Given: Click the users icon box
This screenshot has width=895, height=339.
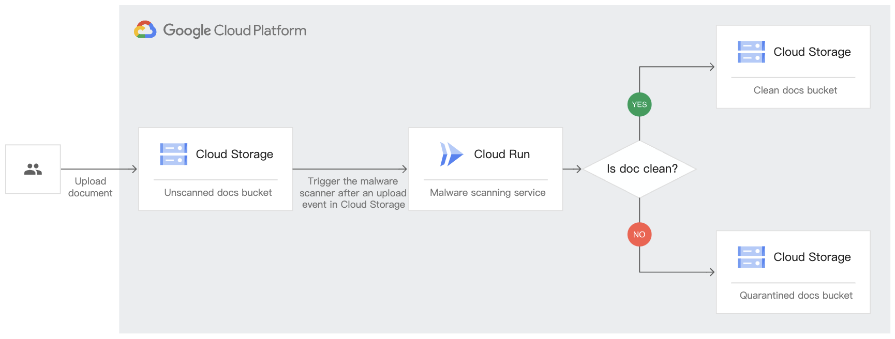Looking at the screenshot, I should 33,169.
